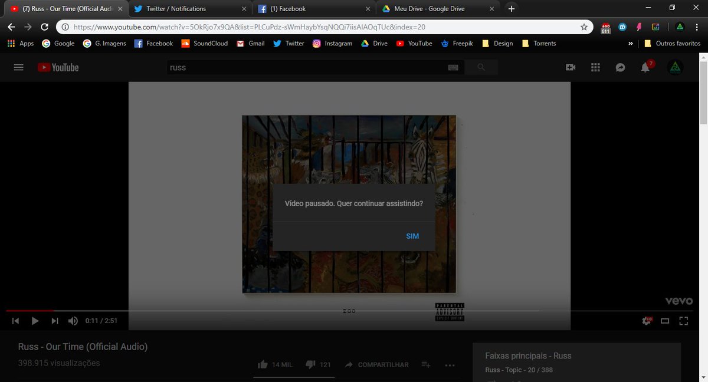Open a new browser tab

[x=511, y=9]
